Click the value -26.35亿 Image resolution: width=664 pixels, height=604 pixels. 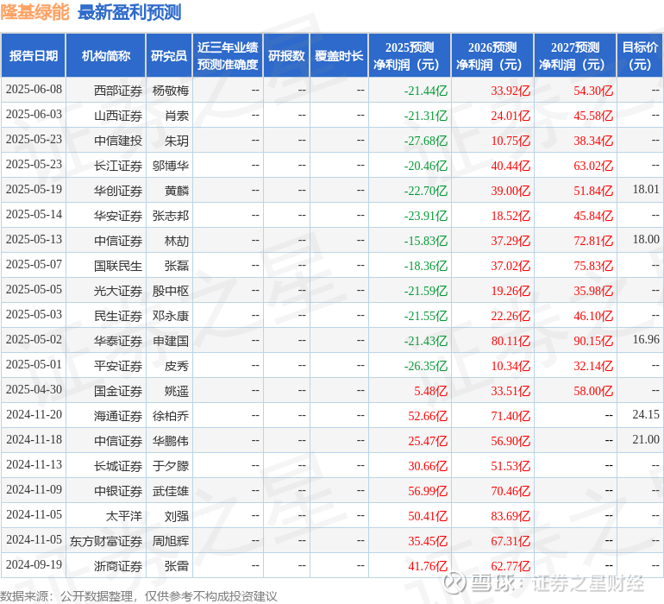(426, 366)
